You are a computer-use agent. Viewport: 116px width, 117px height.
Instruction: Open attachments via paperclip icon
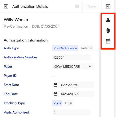pyautogui.click(x=108, y=31)
